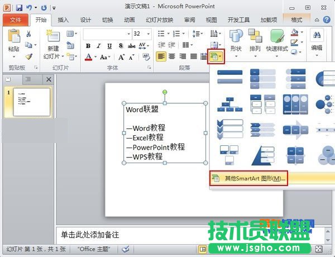Click the New Slide icon
Screen dimensions: 335x257
[x=53, y=36]
